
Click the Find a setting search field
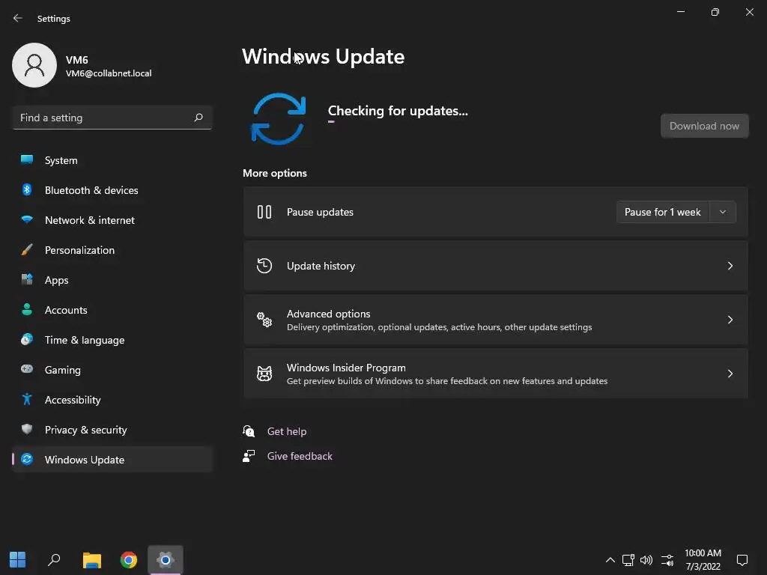point(112,118)
